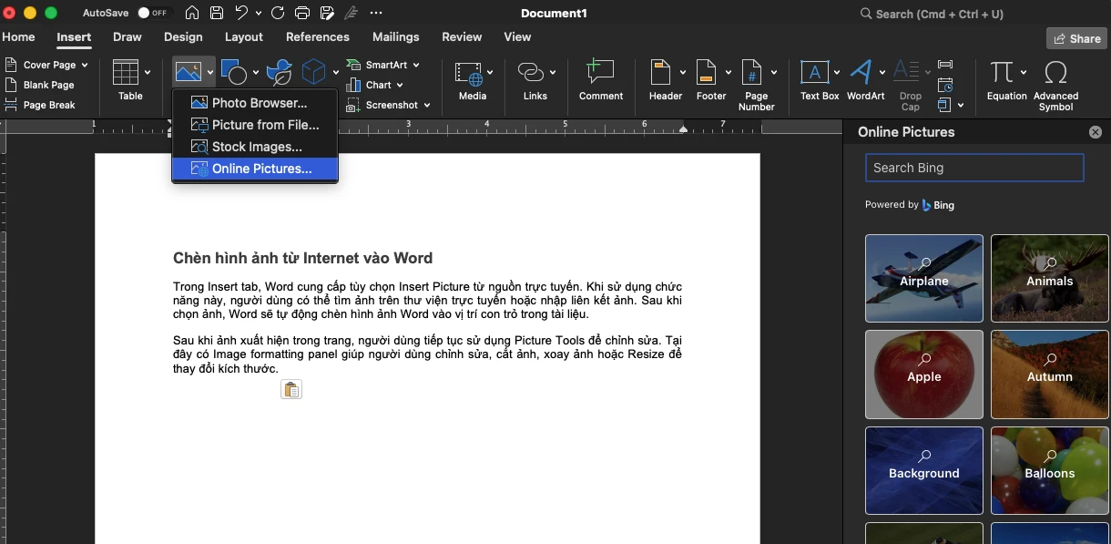Open the 3D Models icon
The height and width of the screenshot is (544, 1111).
click(x=313, y=71)
